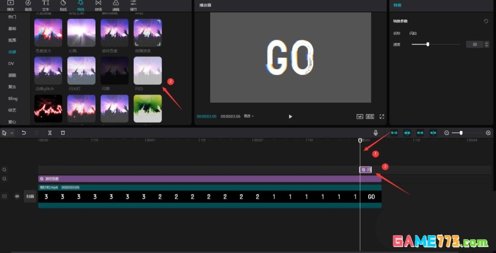Adjust the 速度 speed slider
Image resolution: width=496 pixels, height=253 pixels.
(428, 44)
